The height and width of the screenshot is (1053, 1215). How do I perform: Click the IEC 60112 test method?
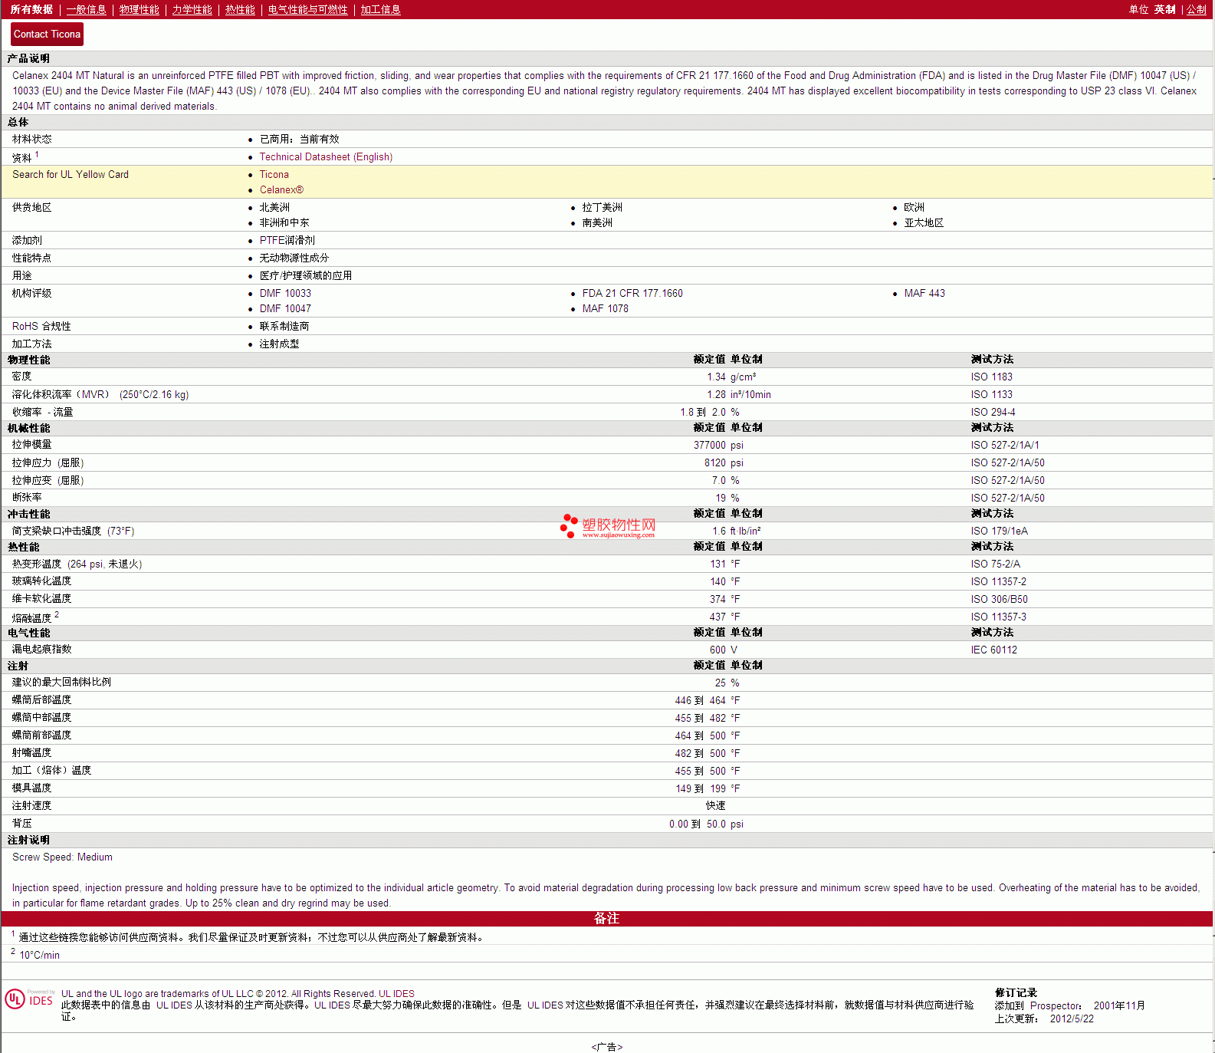tap(993, 650)
